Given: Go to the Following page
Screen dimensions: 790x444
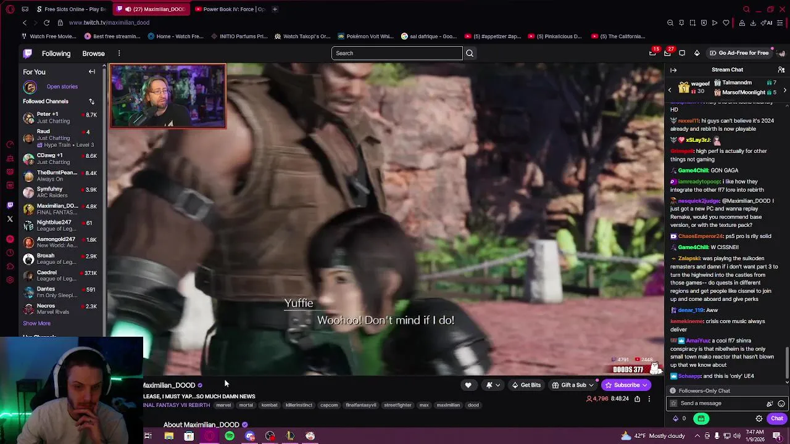Looking at the screenshot, I should click(x=56, y=54).
